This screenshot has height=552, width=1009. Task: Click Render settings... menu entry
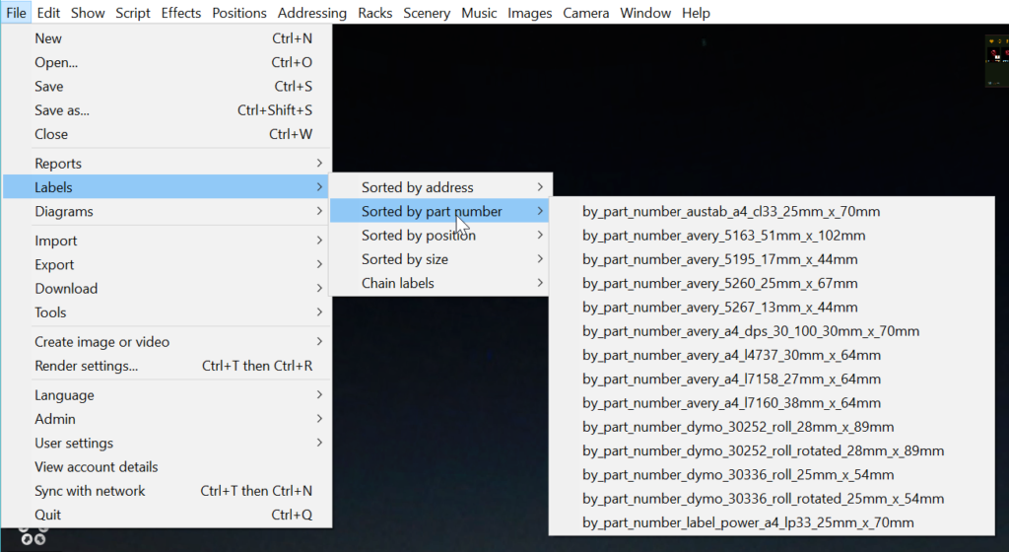87,366
